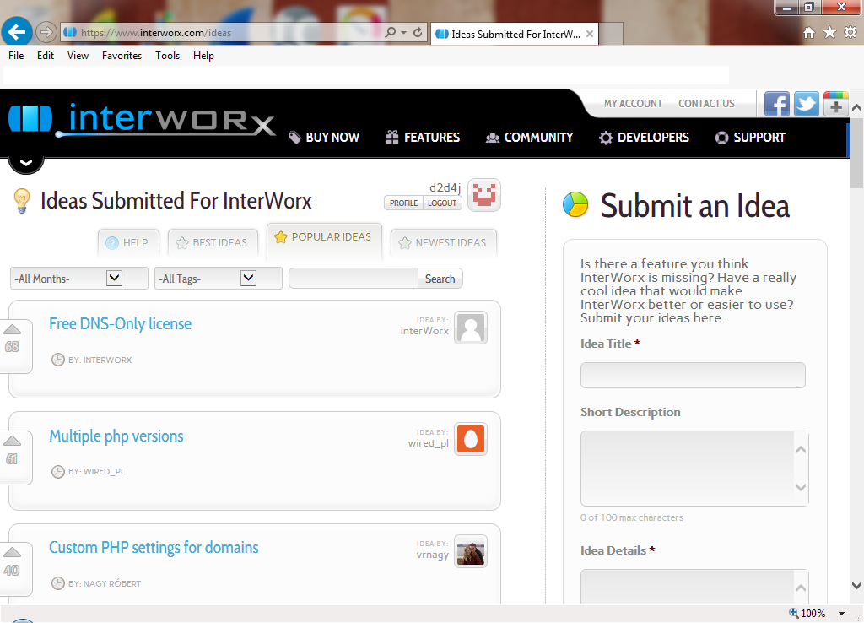Open the Community navigation link
The height and width of the screenshot is (623, 864).
[x=530, y=138]
